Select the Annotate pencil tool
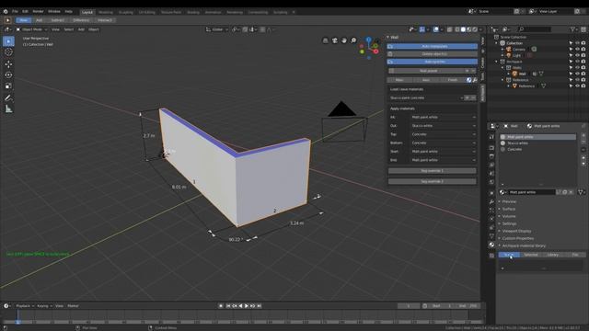 pos(8,98)
